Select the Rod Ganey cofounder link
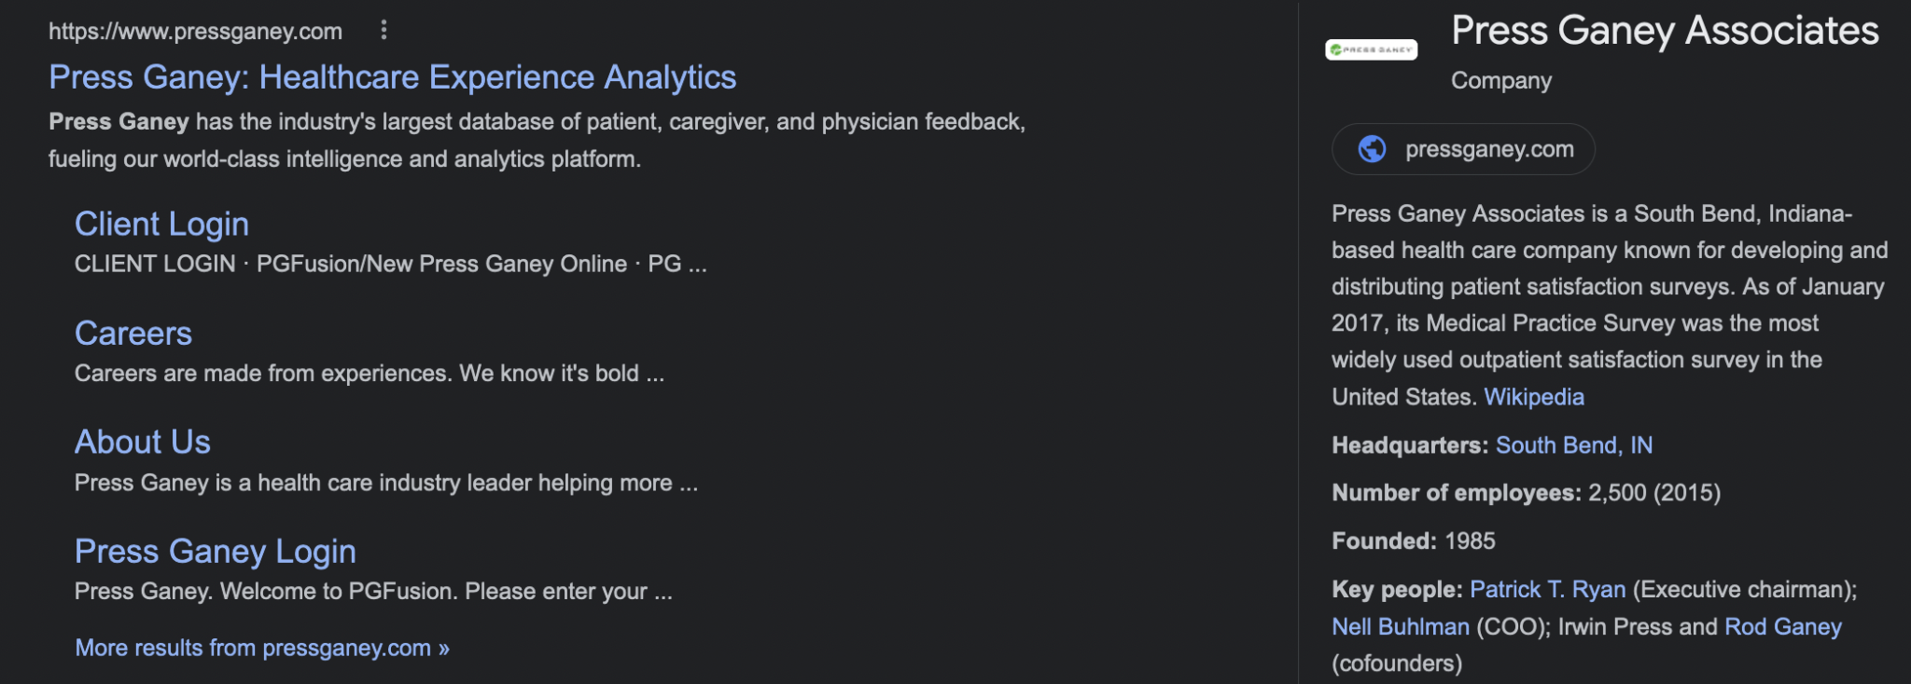The image size is (1911, 684). click(1783, 627)
